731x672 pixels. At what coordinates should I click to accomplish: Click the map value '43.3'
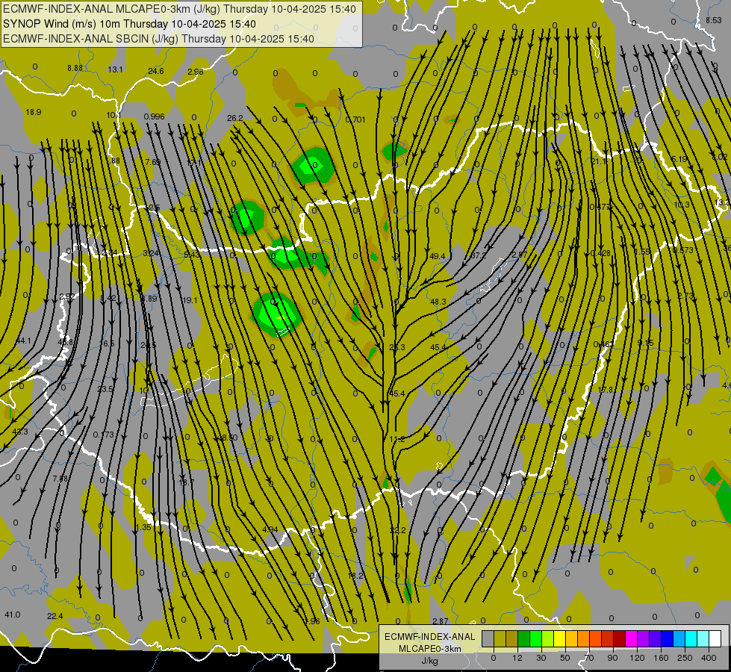pyautogui.click(x=20, y=432)
